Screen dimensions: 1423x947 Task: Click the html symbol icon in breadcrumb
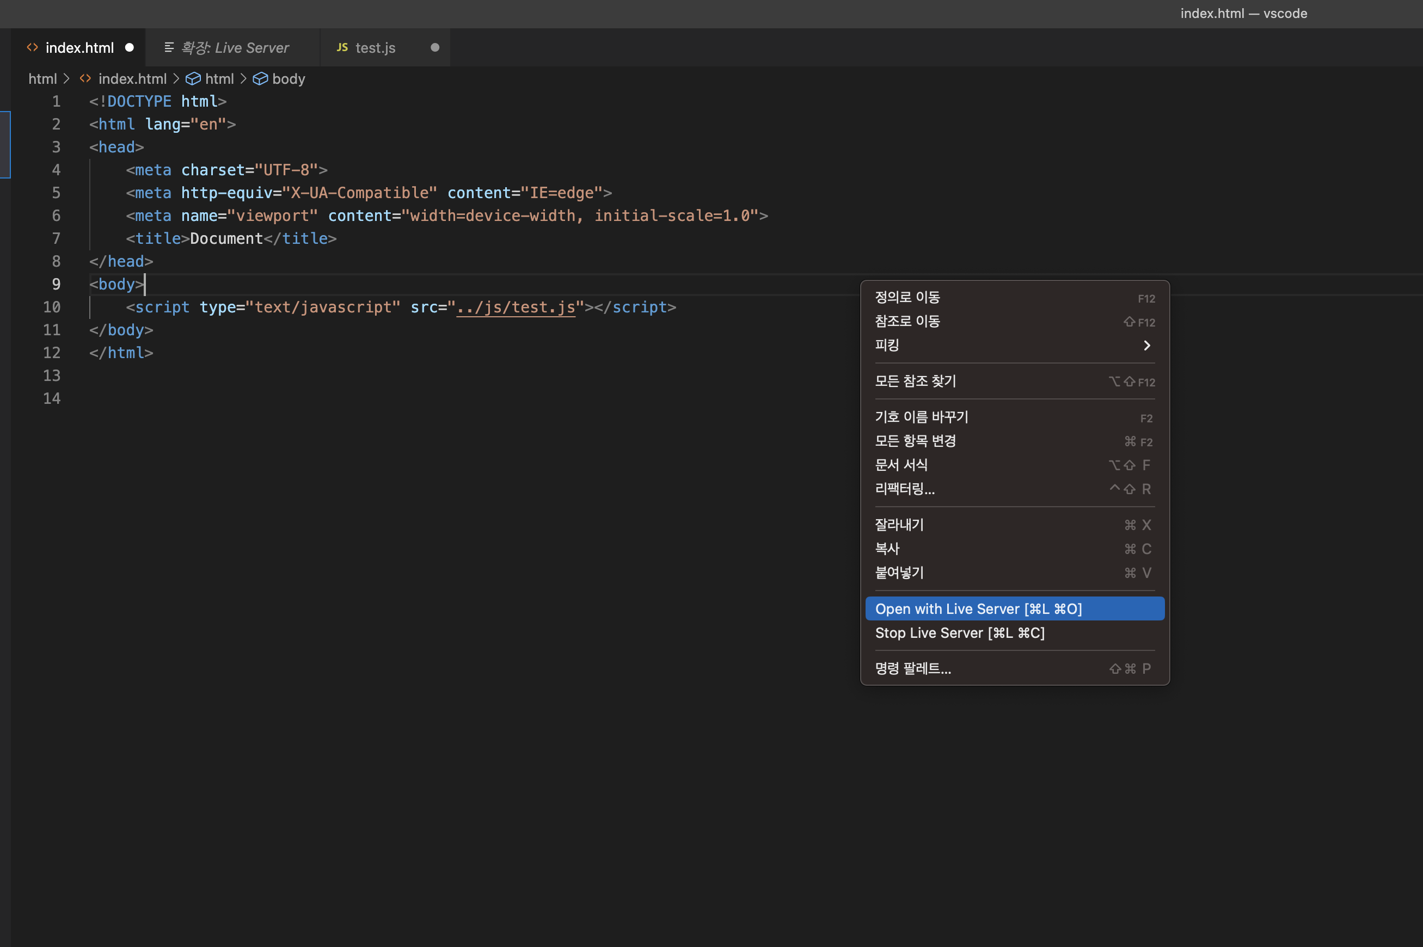point(193,79)
